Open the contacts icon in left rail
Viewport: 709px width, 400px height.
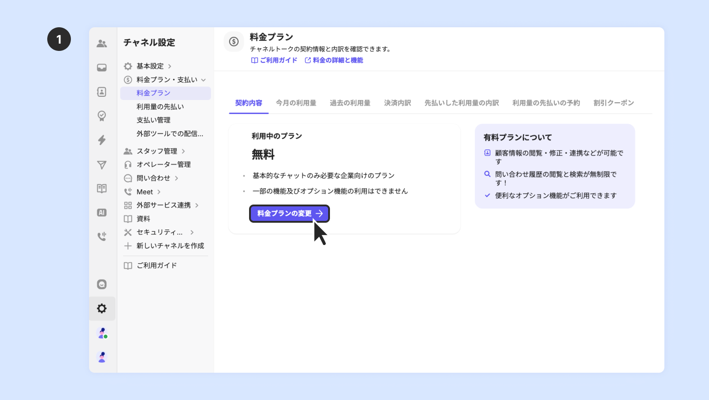[x=102, y=92]
